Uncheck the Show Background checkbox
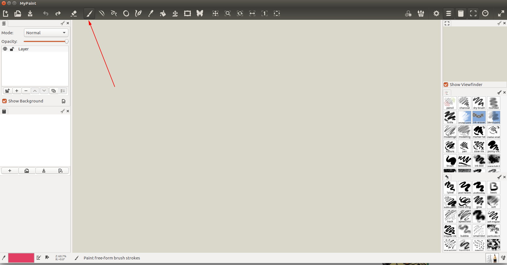This screenshot has width=507, height=265. (x=4, y=101)
